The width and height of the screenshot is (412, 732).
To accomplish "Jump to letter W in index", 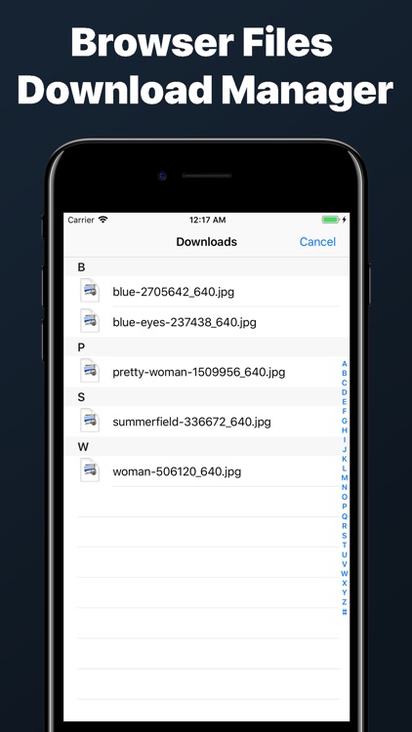I will (345, 573).
